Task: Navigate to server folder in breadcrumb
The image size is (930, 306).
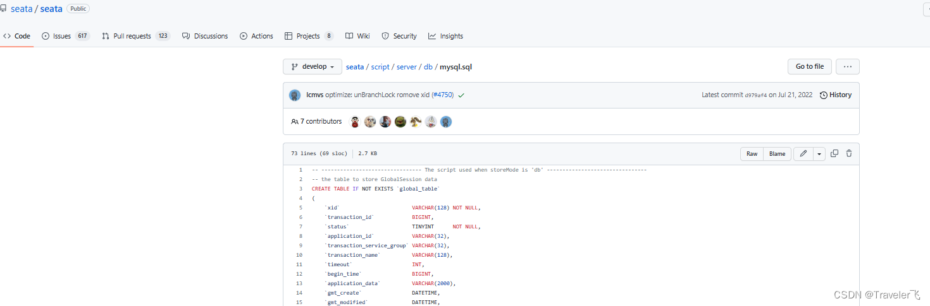Action: 407,66
